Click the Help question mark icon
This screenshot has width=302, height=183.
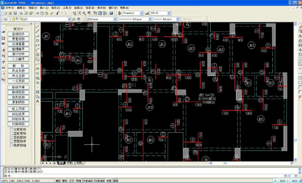111,13
